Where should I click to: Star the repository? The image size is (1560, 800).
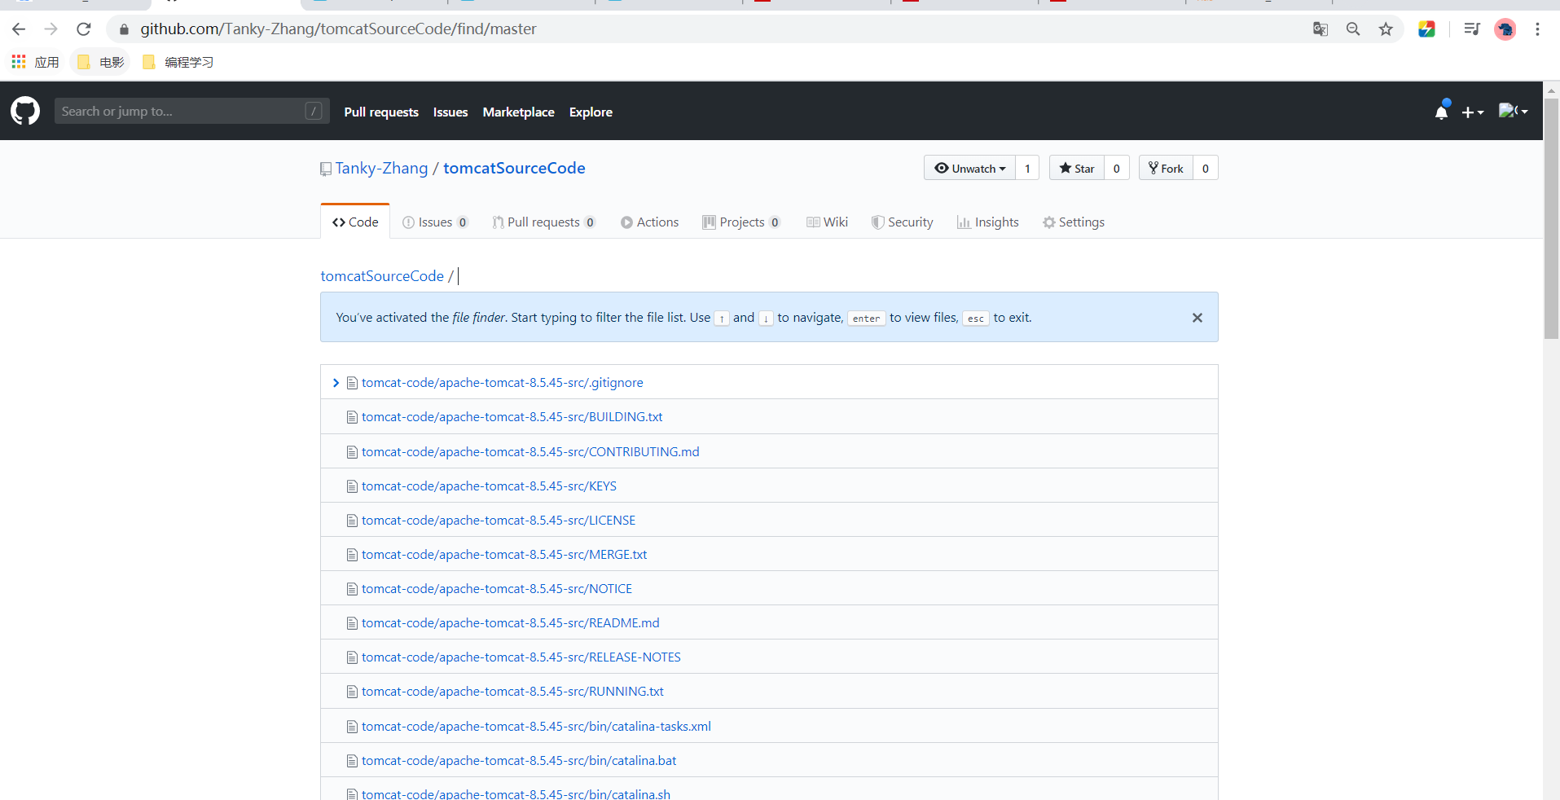click(x=1077, y=168)
